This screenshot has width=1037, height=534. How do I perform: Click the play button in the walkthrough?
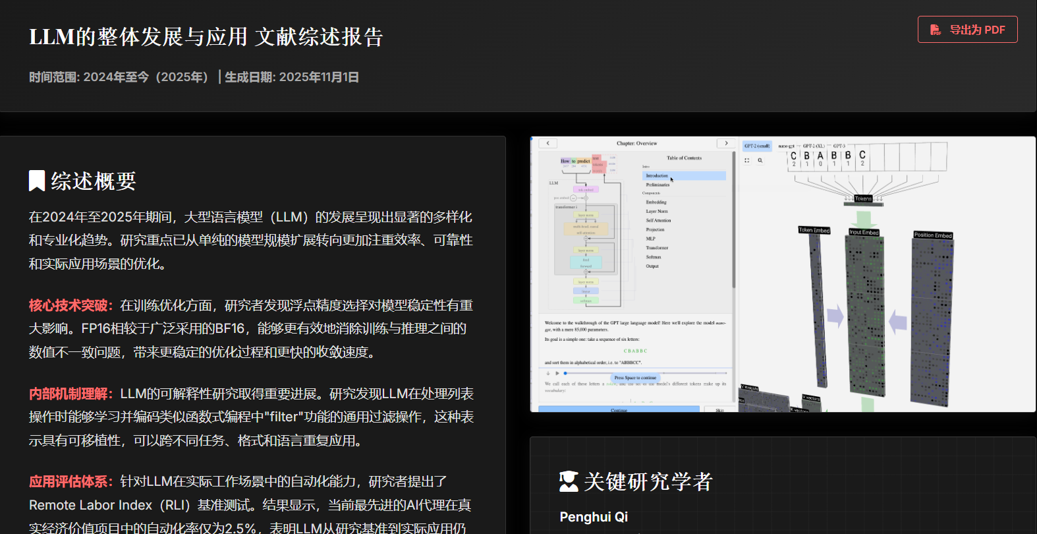coord(557,373)
